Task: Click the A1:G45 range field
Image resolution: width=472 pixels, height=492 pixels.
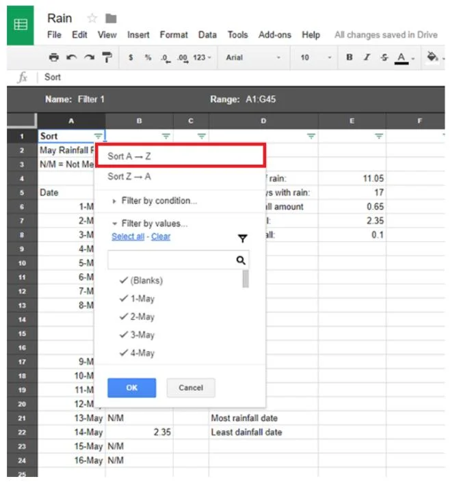Action: (x=261, y=99)
